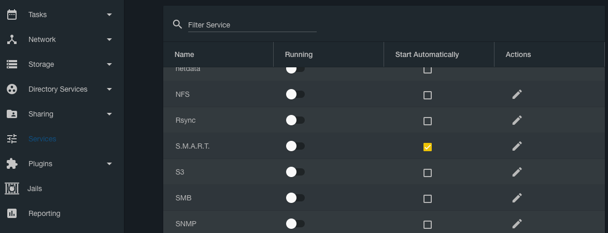Click the Reporting chart icon
Screen dimensions: 608x233
(x=12, y=213)
